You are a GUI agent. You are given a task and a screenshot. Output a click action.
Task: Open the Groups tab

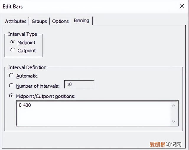click(x=39, y=21)
